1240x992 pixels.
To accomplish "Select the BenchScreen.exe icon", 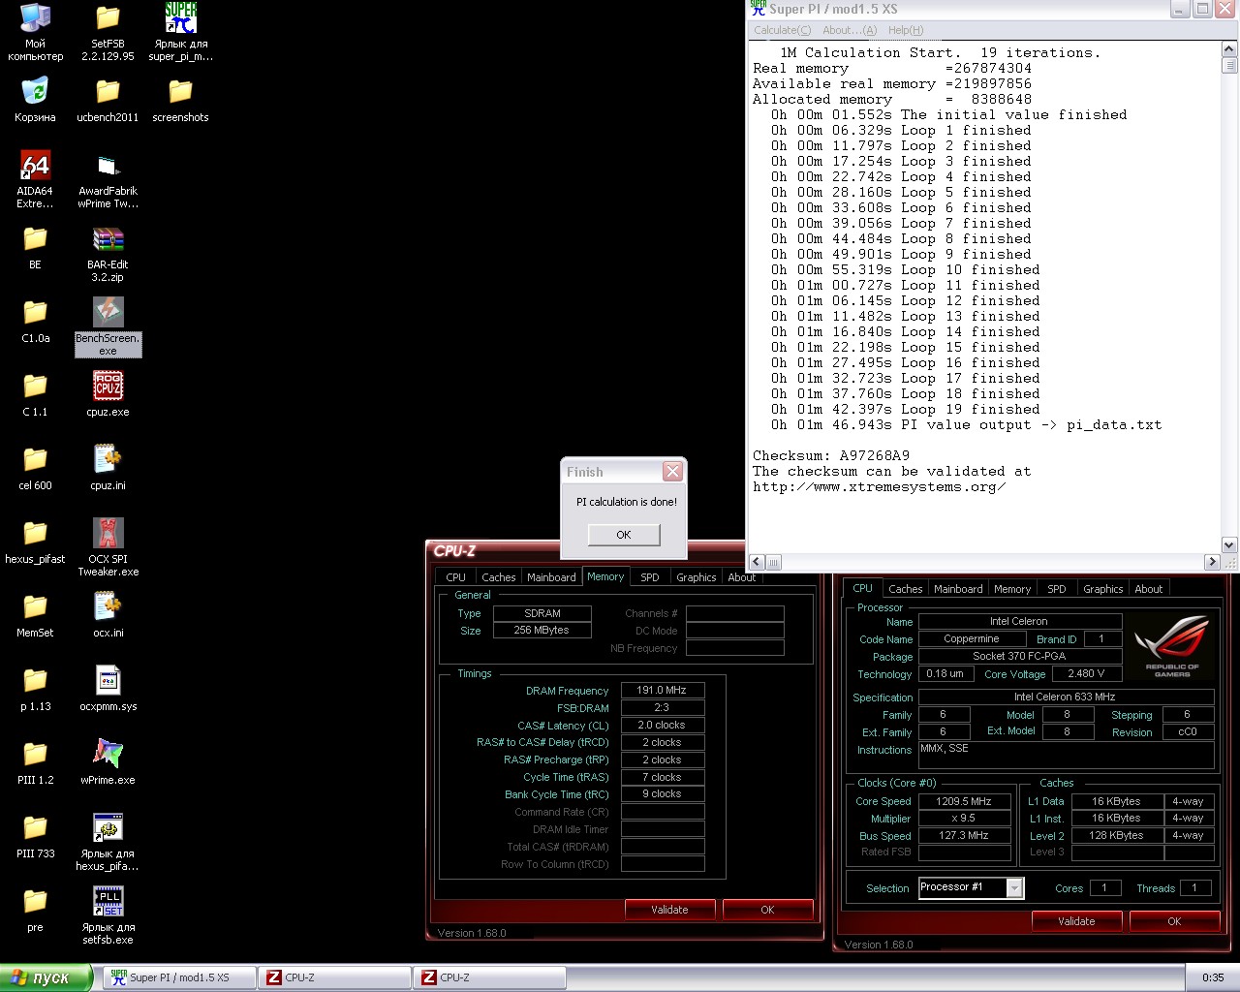I will (108, 326).
